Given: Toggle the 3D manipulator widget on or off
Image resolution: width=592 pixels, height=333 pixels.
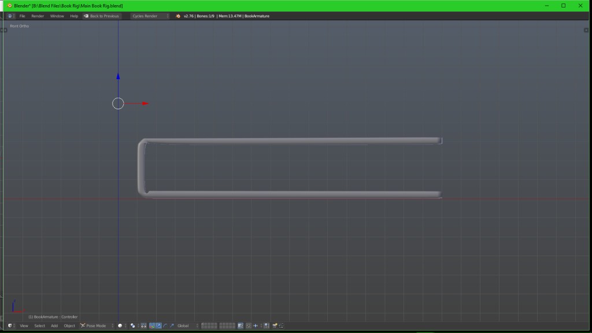Looking at the screenshot, I should coord(151,325).
